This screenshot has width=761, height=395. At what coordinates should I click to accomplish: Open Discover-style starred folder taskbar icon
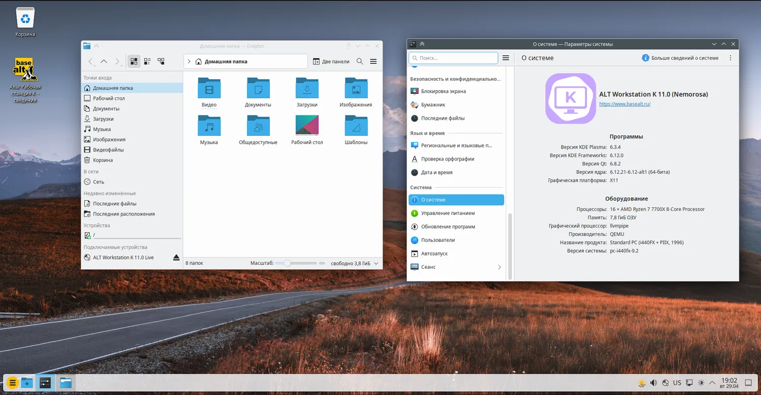(x=27, y=383)
